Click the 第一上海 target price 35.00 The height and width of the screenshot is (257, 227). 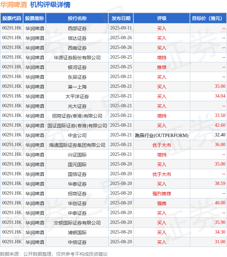(x=220, y=86)
